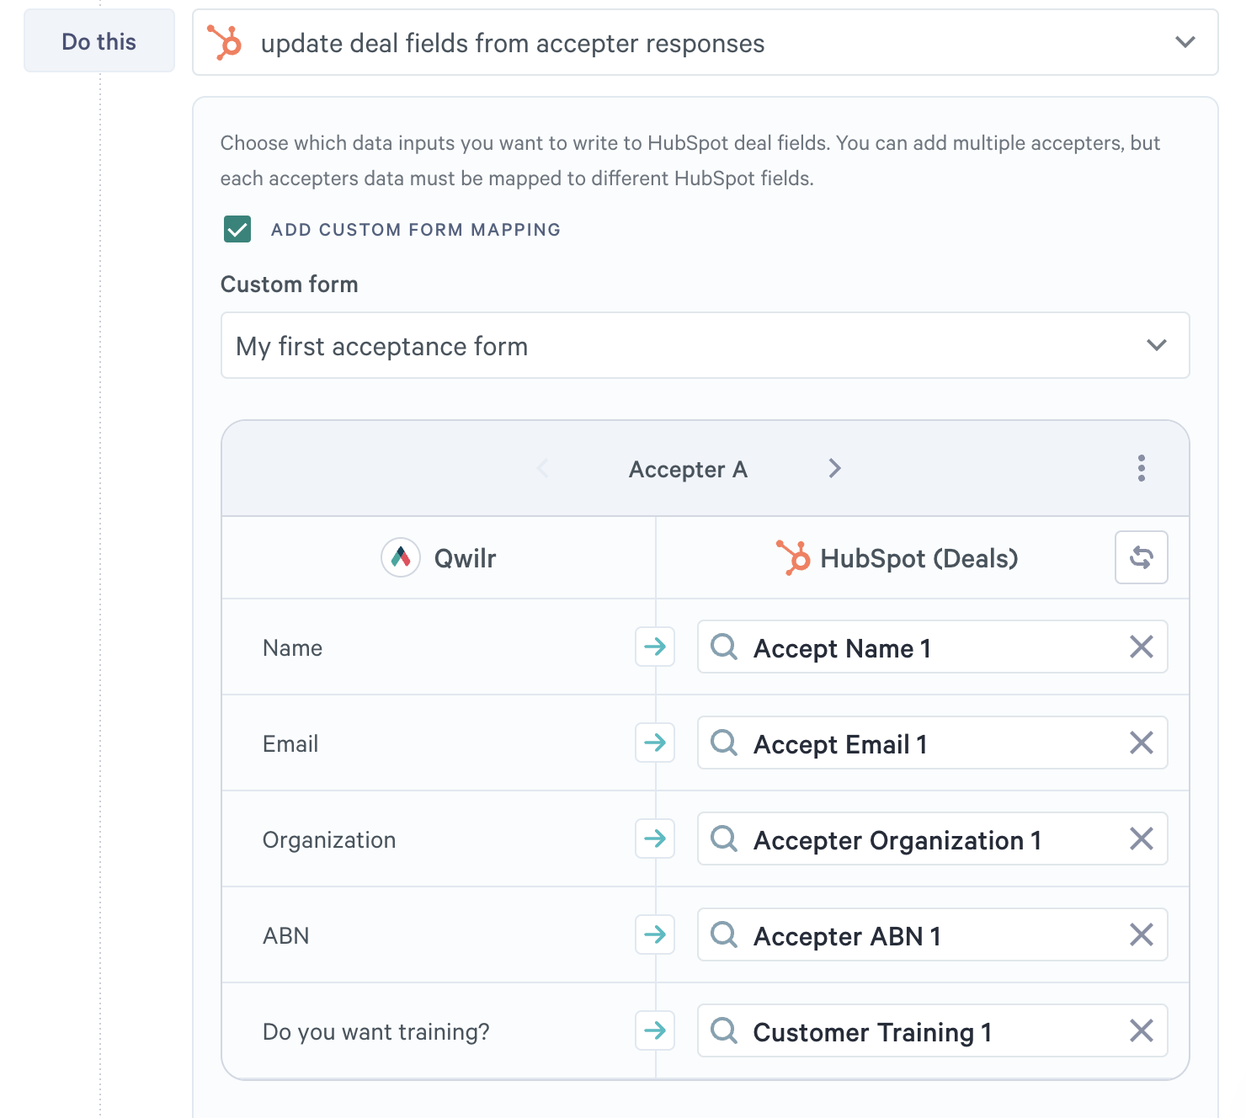Click the arrow icon next to Name
This screenshot has width=1246, height=1118.
point(655,647)
